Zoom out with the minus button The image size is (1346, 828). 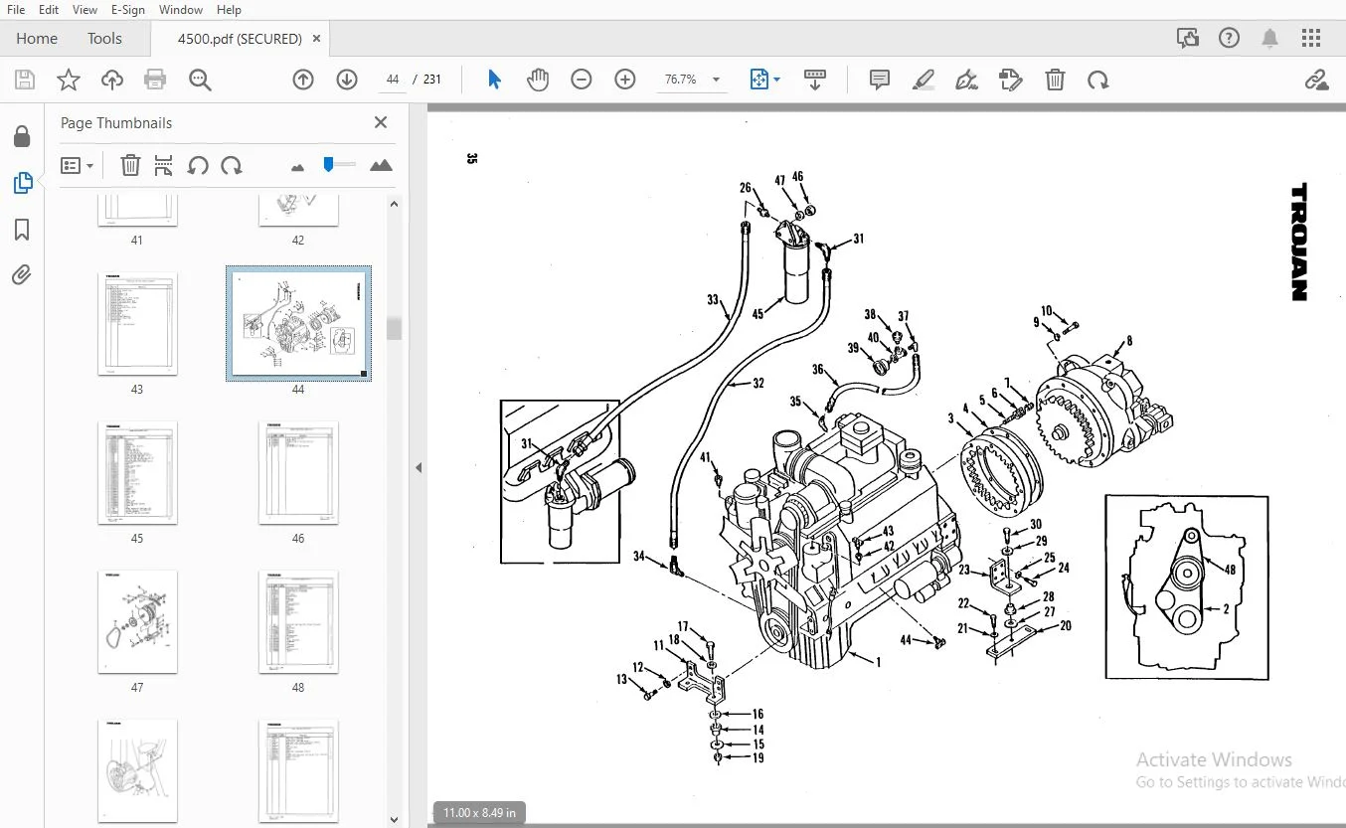582,80
